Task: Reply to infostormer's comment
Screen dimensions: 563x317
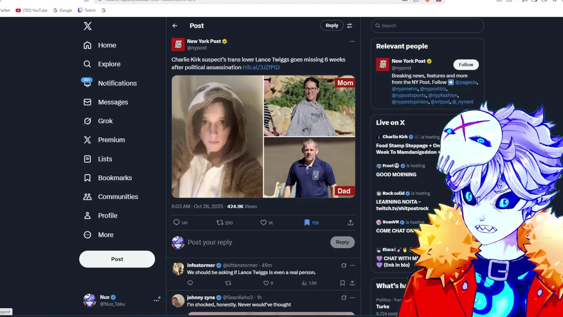Action: [x=190, y=283]
